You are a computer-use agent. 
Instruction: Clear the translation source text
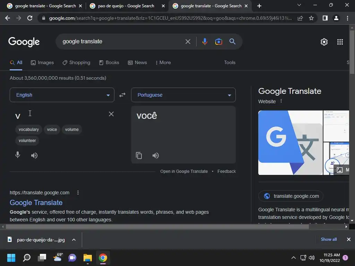click(x=111, y=114)
